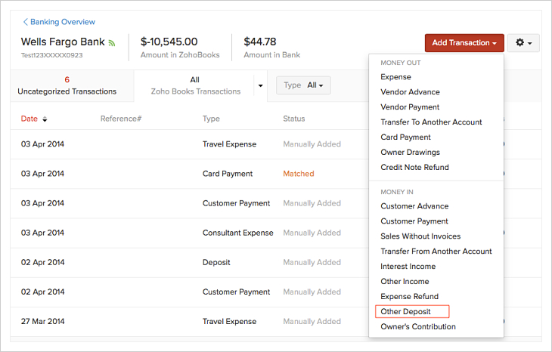The image size is (552, 352).
Task: Click the 03 Apr 2014 Travel Expense type cell
Action: pyautogui.click(x=229, y=144)
